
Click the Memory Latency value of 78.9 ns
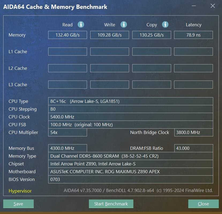[193, 35]
